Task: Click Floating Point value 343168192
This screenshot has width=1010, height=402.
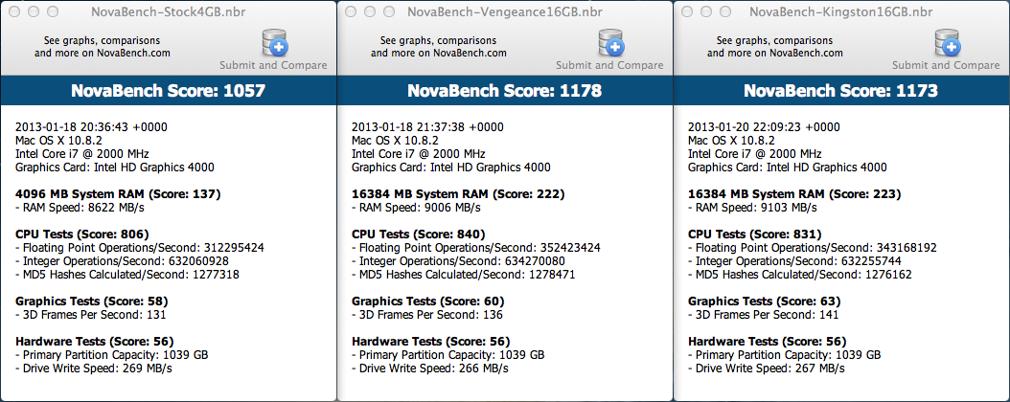Action: (907, 248)
